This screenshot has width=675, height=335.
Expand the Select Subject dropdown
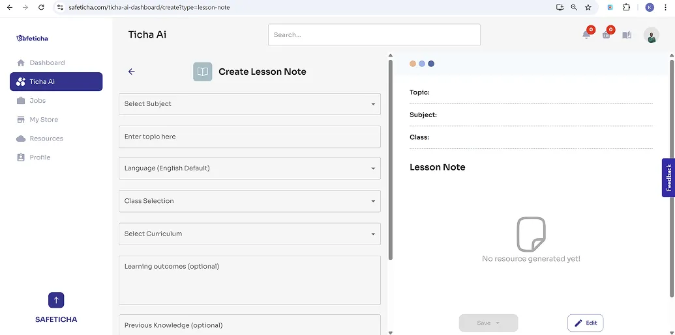(x=250, y=104)
